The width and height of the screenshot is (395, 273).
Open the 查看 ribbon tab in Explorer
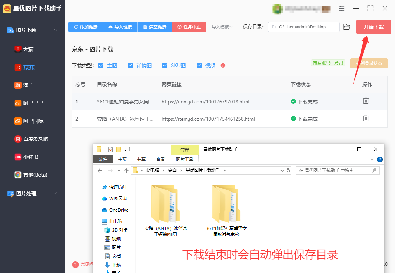[161, 159]
